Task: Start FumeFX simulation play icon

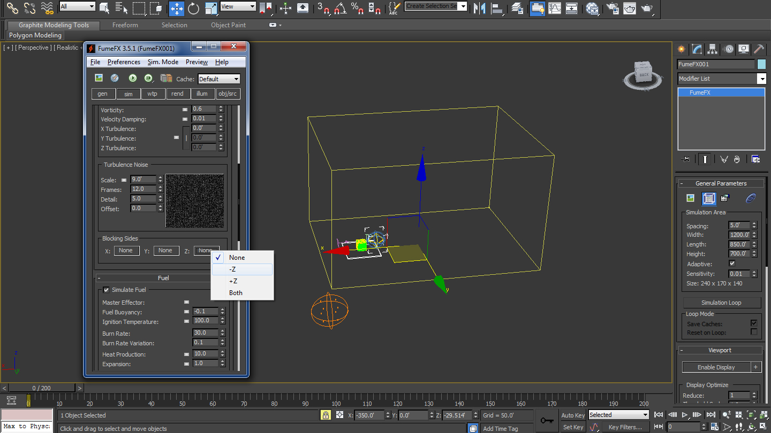Action: click(x=132, y=78)
